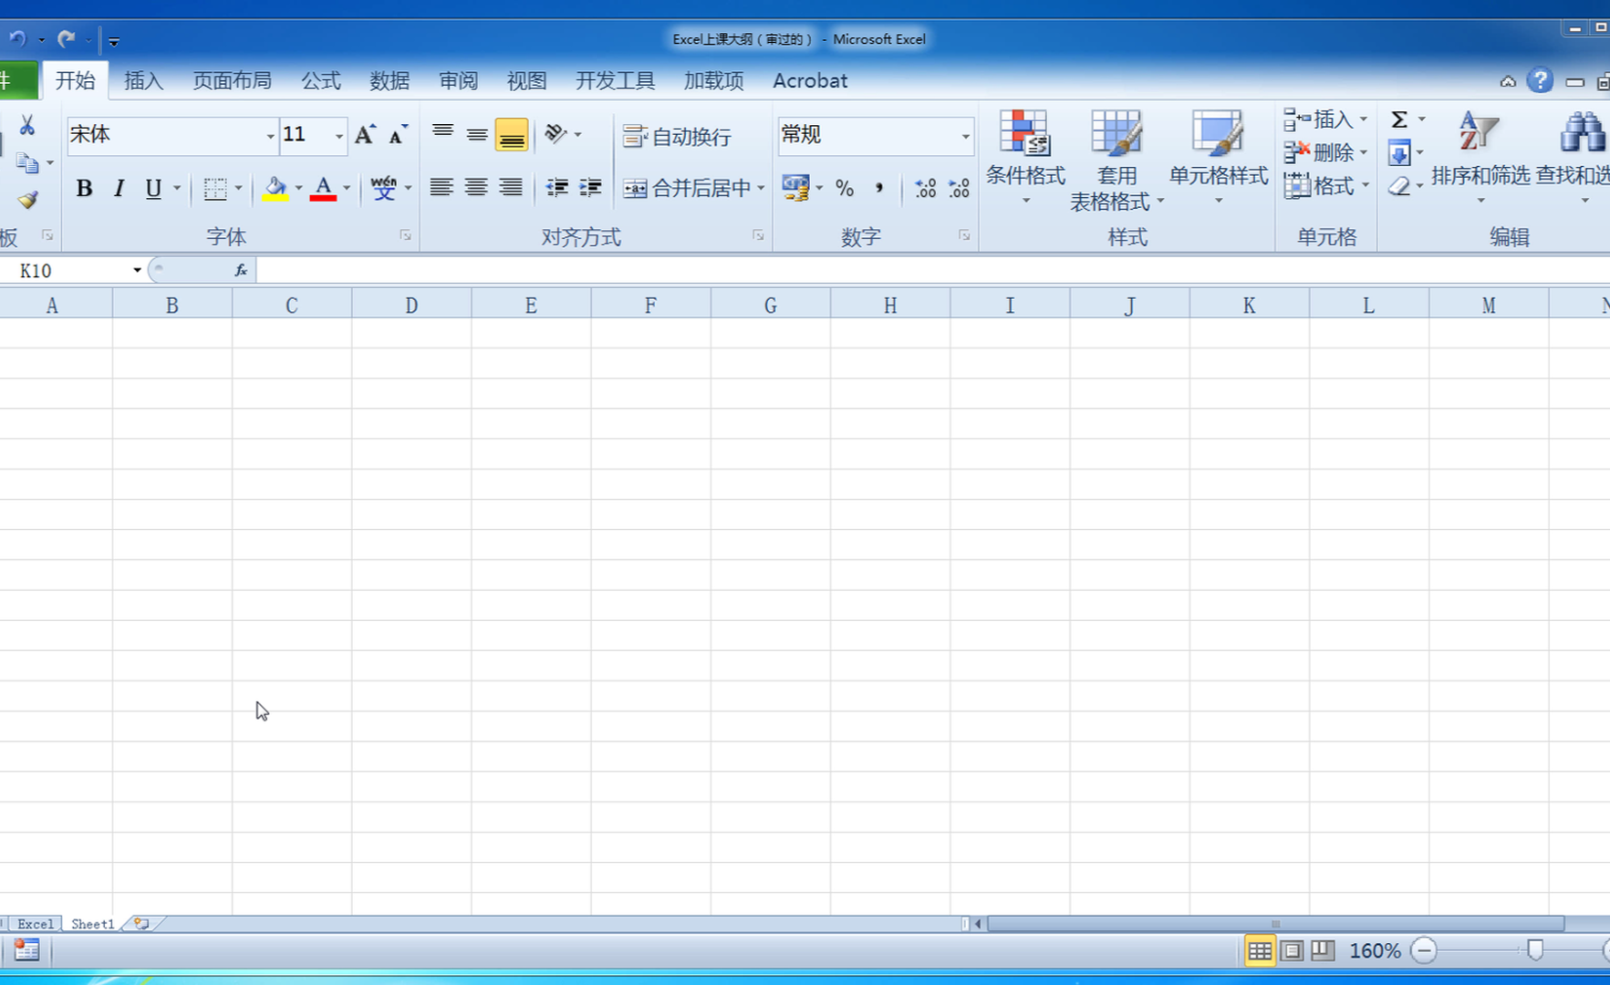This screenshot has width=1610, height=985.
Task: Apply accounting number format icon
Action: click(795, 188)
